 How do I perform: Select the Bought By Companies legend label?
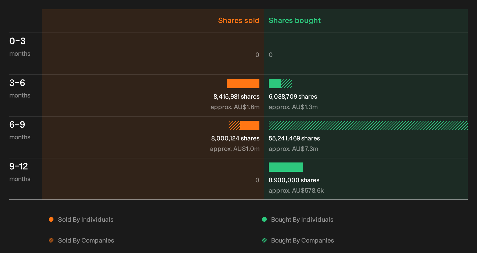[302, 241]
